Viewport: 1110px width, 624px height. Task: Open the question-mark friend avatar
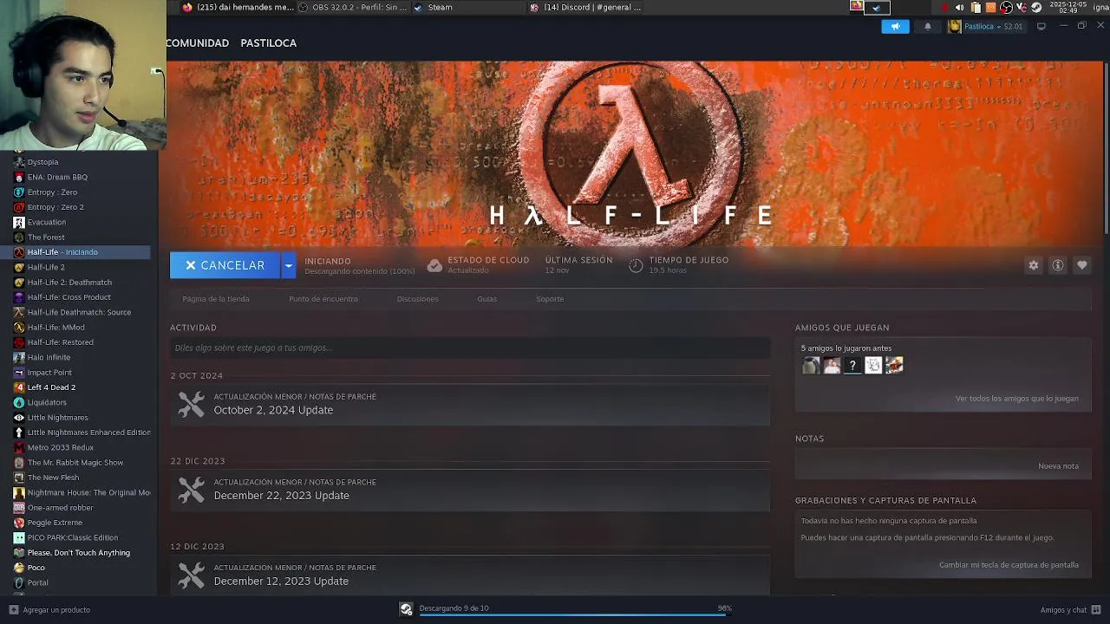tap(852, 366)
